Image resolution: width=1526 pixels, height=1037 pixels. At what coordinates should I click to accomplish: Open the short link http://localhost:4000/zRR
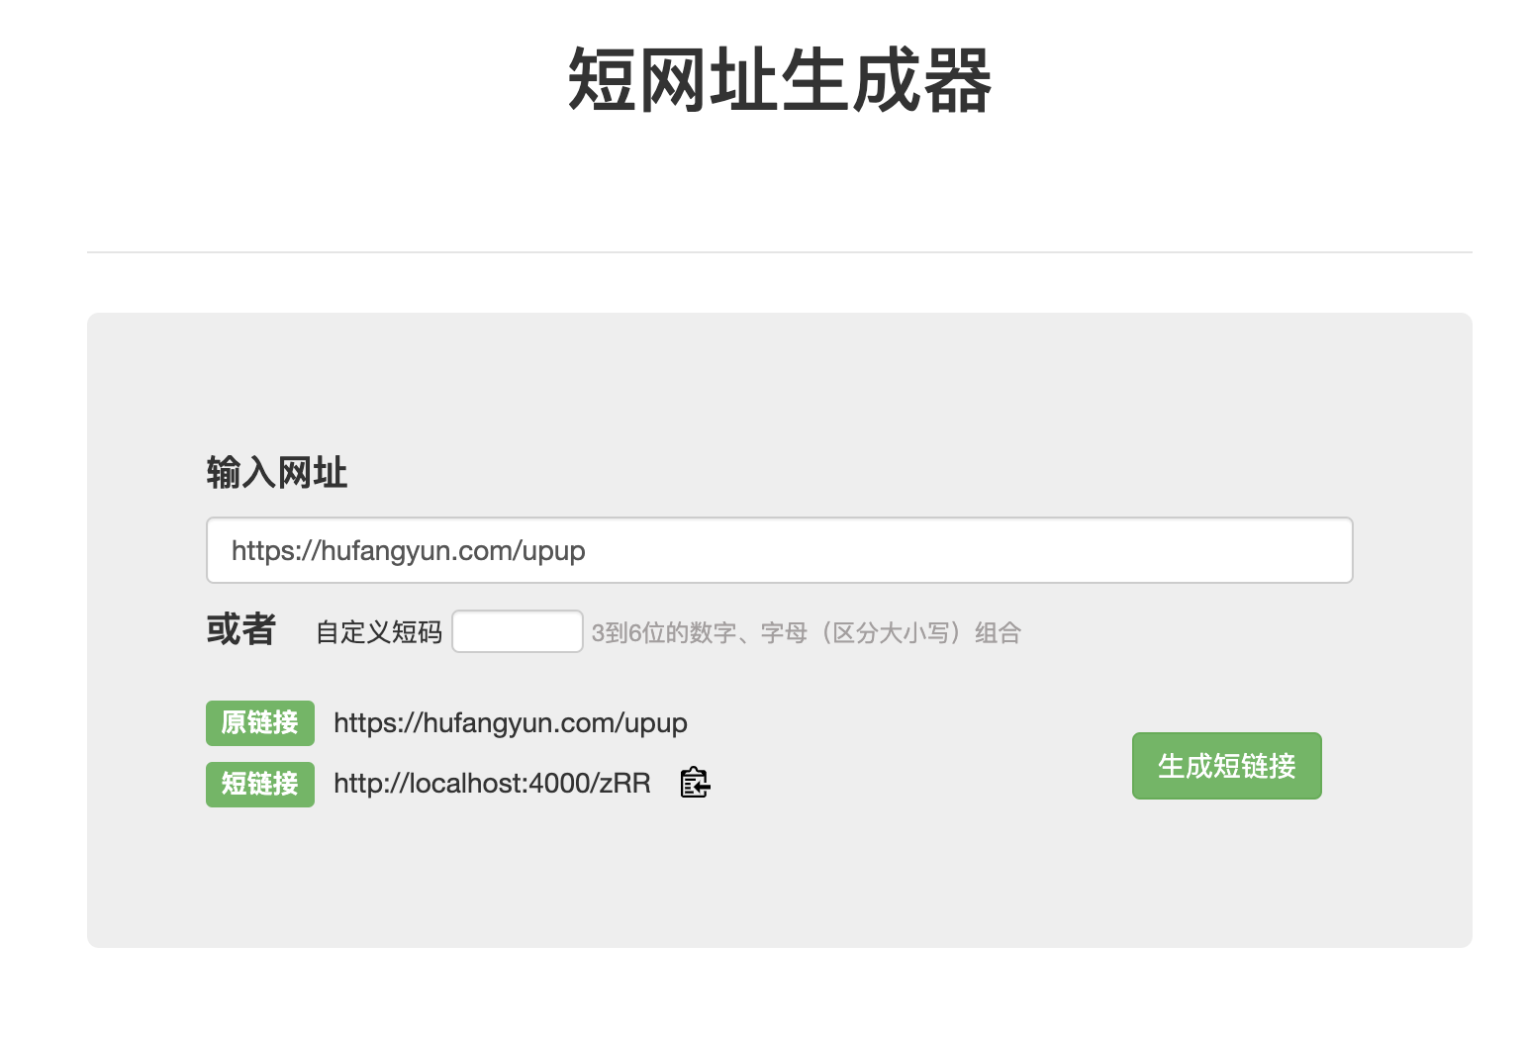click(x=492, y=783)
